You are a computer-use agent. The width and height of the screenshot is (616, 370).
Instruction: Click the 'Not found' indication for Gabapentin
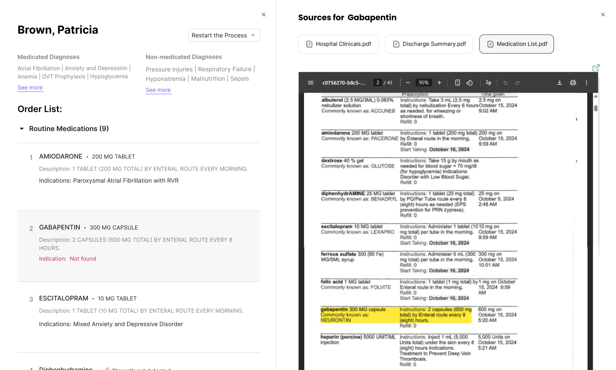tap(83, 259)
